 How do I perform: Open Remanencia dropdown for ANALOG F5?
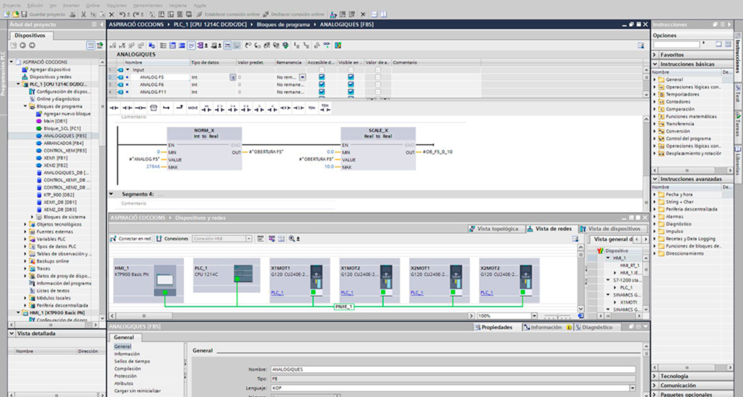303,77
